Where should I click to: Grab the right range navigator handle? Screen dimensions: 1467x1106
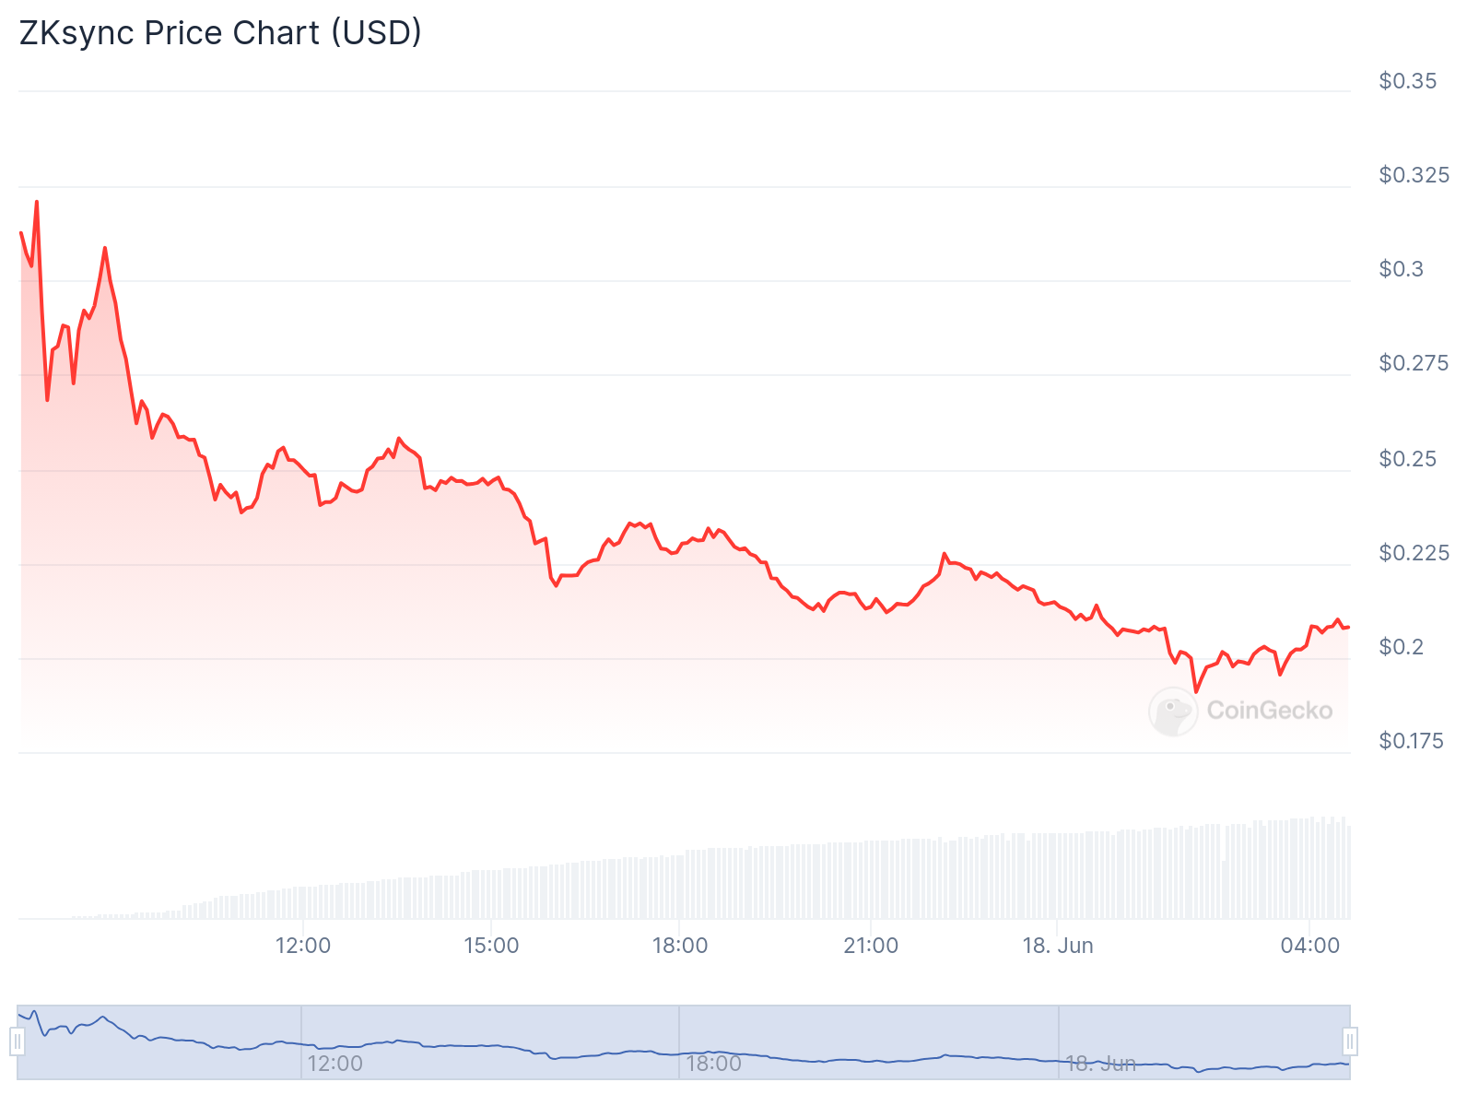pos(1350,1041)
